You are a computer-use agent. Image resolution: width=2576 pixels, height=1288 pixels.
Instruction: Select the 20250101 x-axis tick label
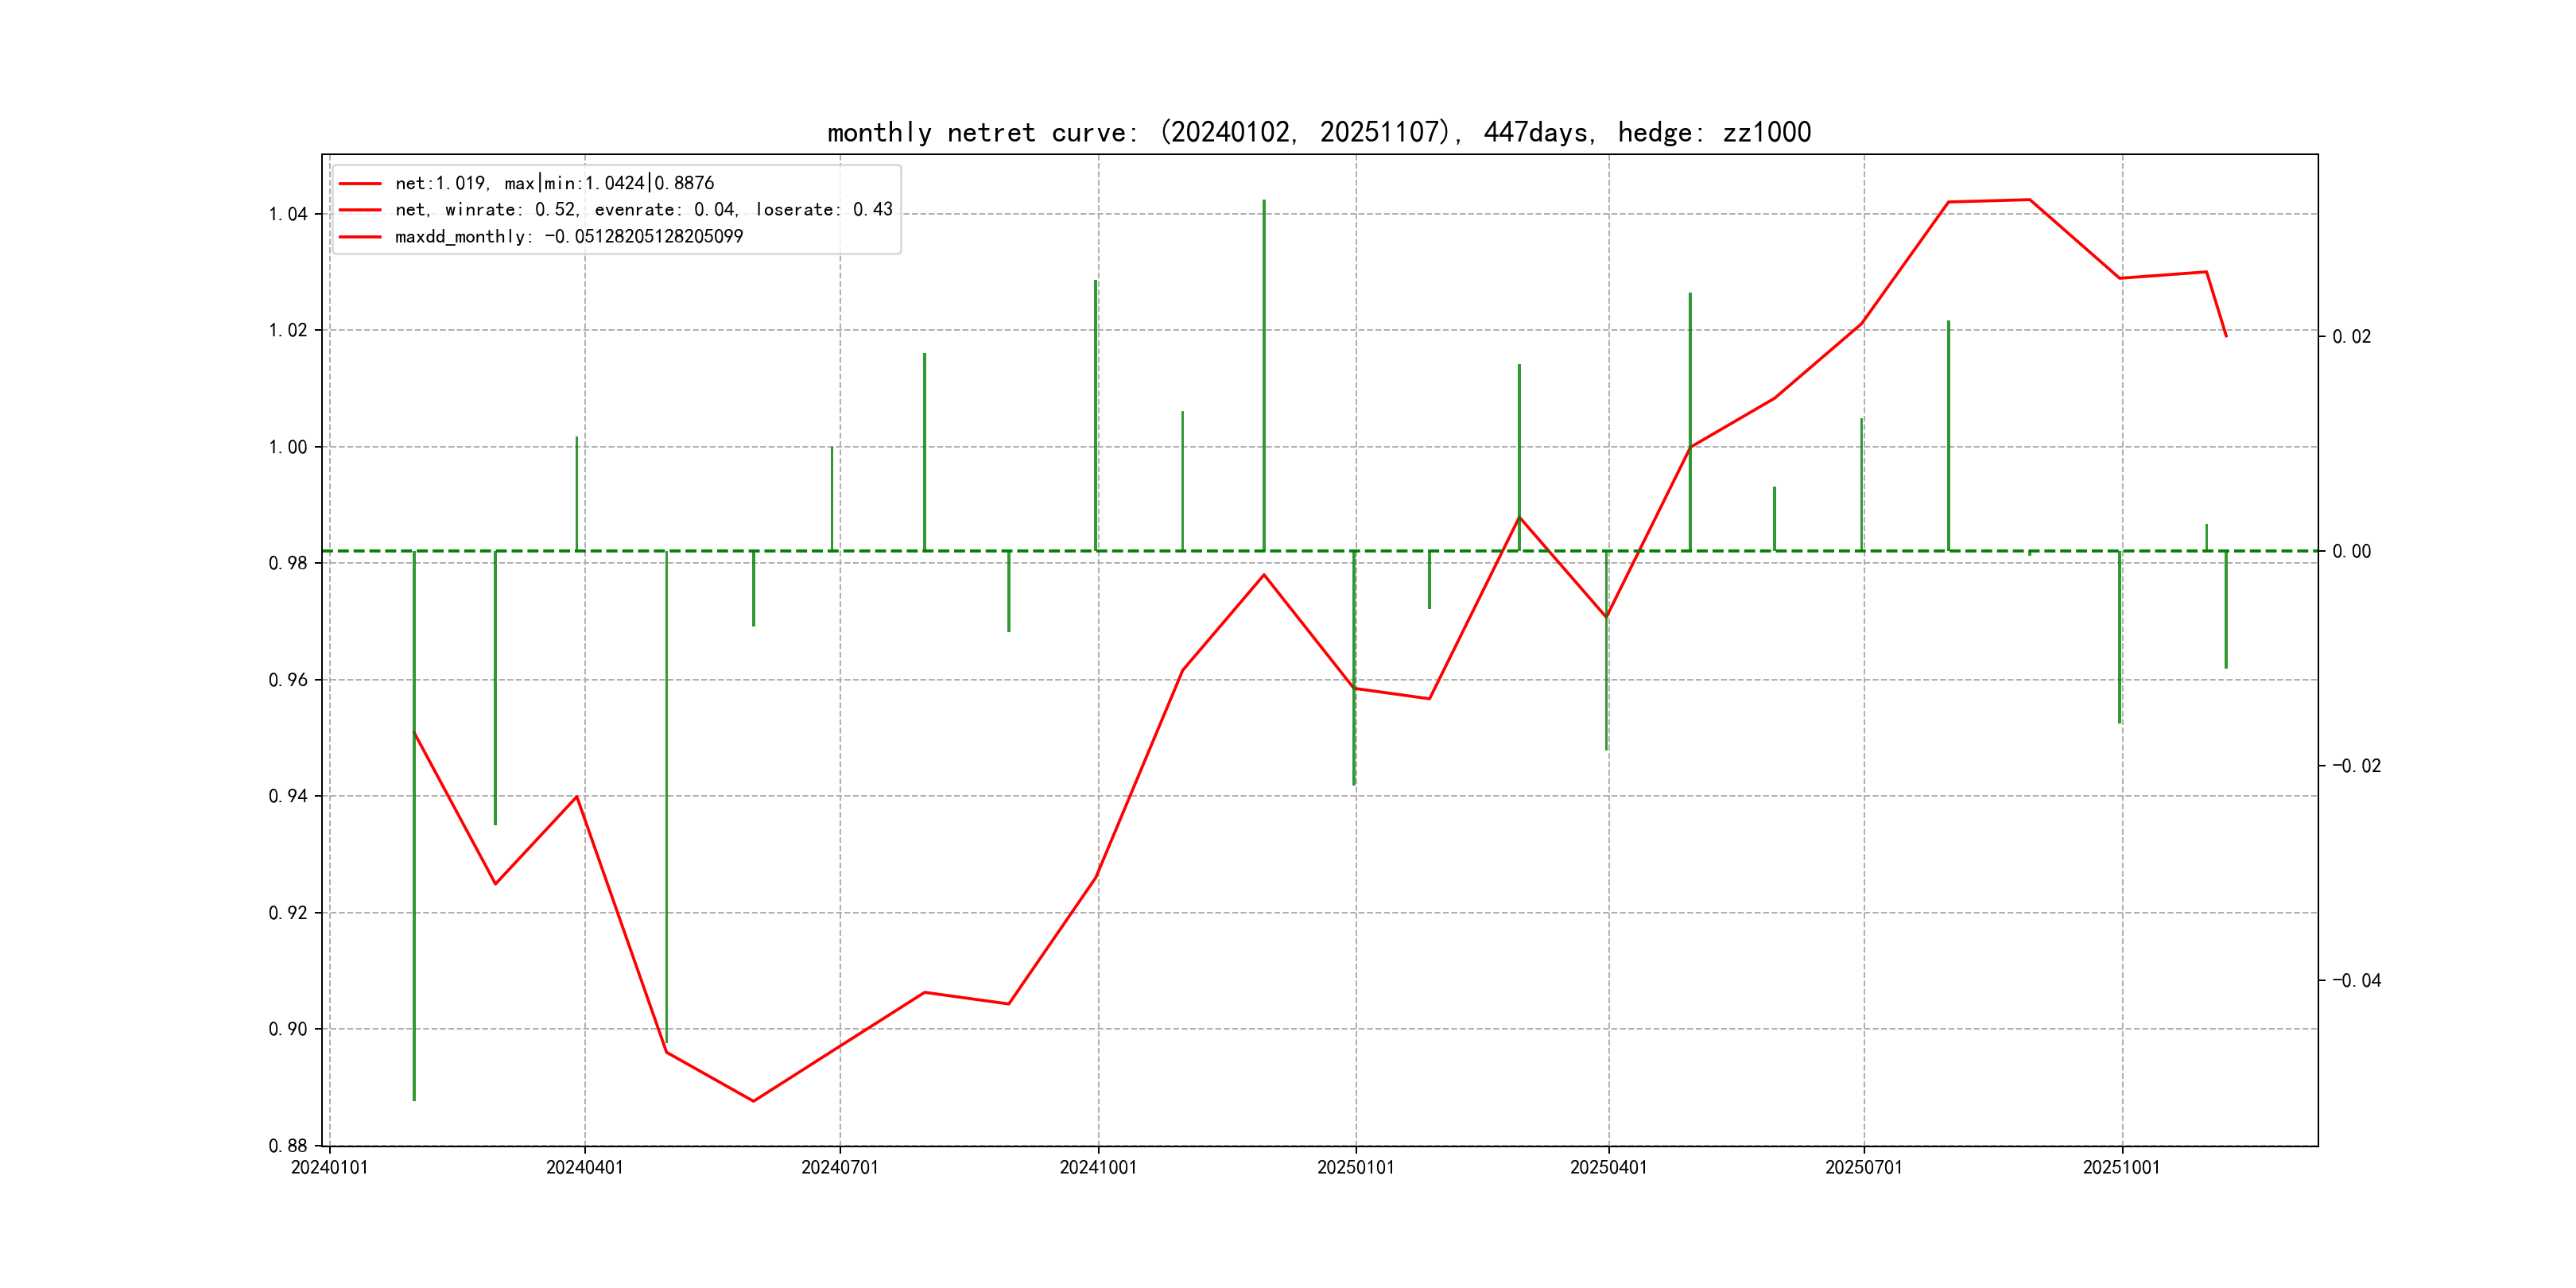tap(1355, 1168)
